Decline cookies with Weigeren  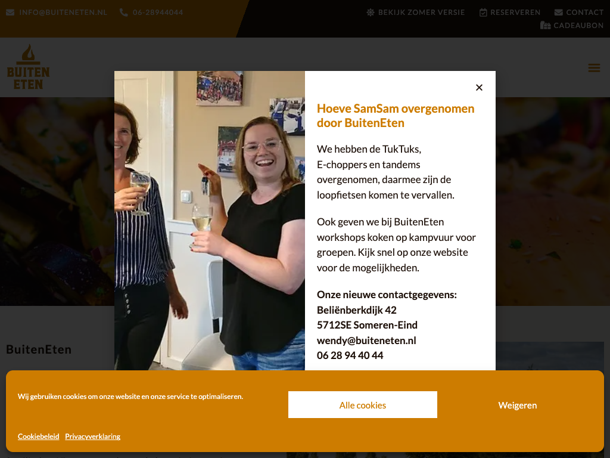click(x=518, y=405)
